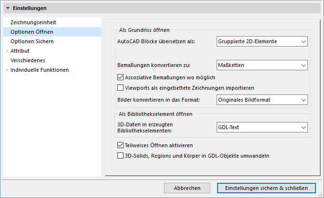Toggle Assoziative Bemaßungen wo möglich checkbox

(x=120, y=76)
